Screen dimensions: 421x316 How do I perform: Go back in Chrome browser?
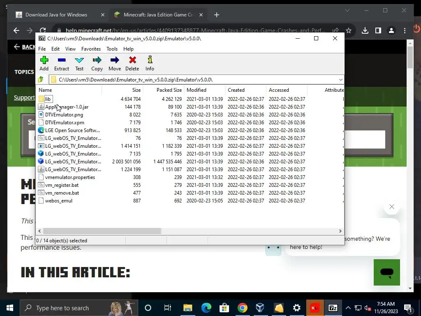16,30
